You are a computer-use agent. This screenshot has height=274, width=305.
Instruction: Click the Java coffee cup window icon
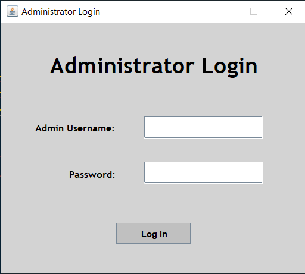[13, 11]
